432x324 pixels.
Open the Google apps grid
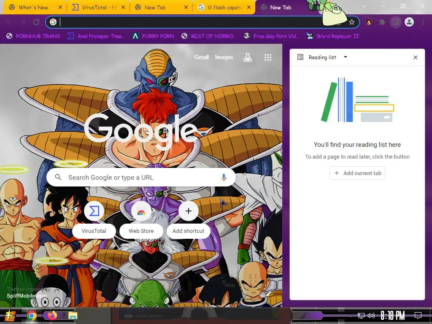pos(268,57)
